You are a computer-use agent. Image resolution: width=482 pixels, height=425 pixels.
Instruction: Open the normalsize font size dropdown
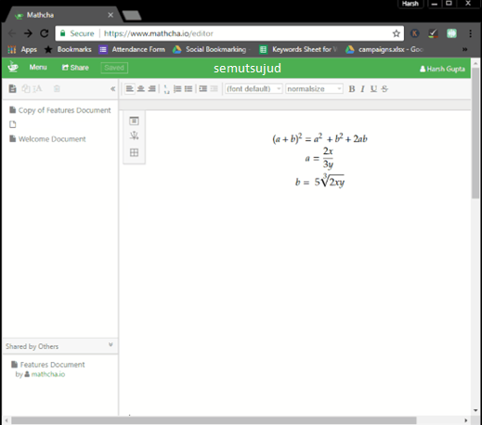pos(314,89)
